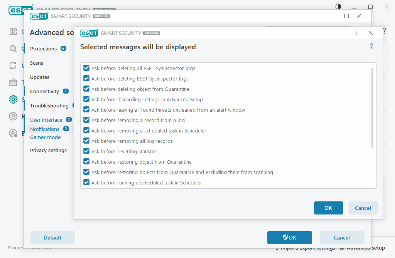Open the Computer scan magnifier icon

coord(13,49)
